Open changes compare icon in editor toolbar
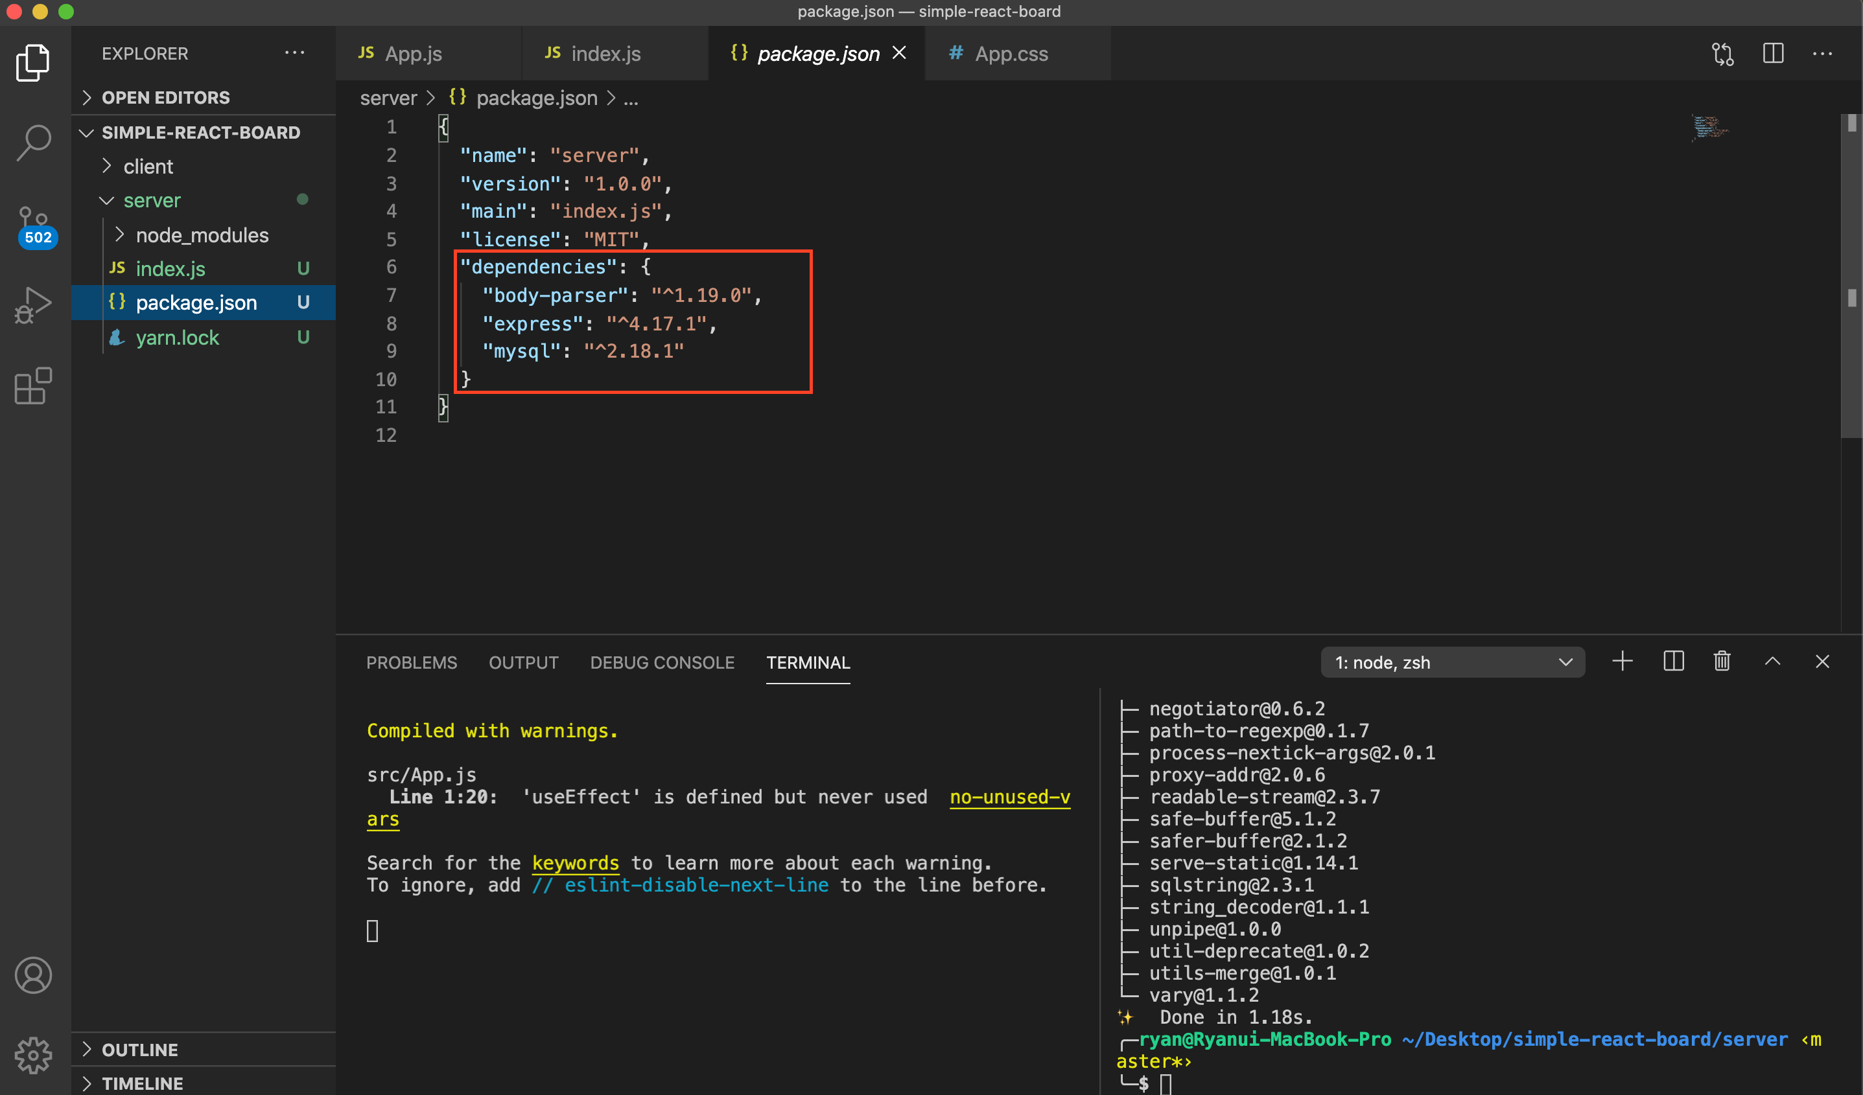1863x1095 pixels. coord(1722,53)
